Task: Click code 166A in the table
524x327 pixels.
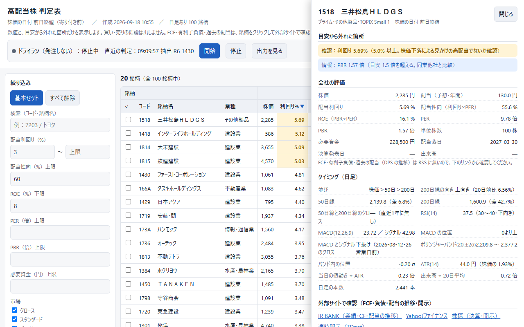Action: [145, 188]
